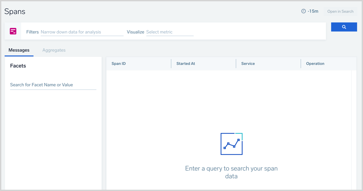Sort results by the Operation column
363x191 pixels.
tap(315, 63)
